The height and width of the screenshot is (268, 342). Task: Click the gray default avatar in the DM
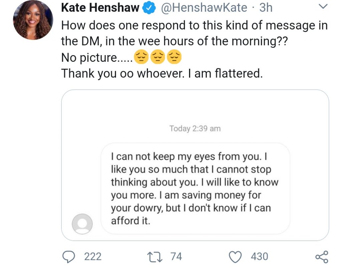82,224
